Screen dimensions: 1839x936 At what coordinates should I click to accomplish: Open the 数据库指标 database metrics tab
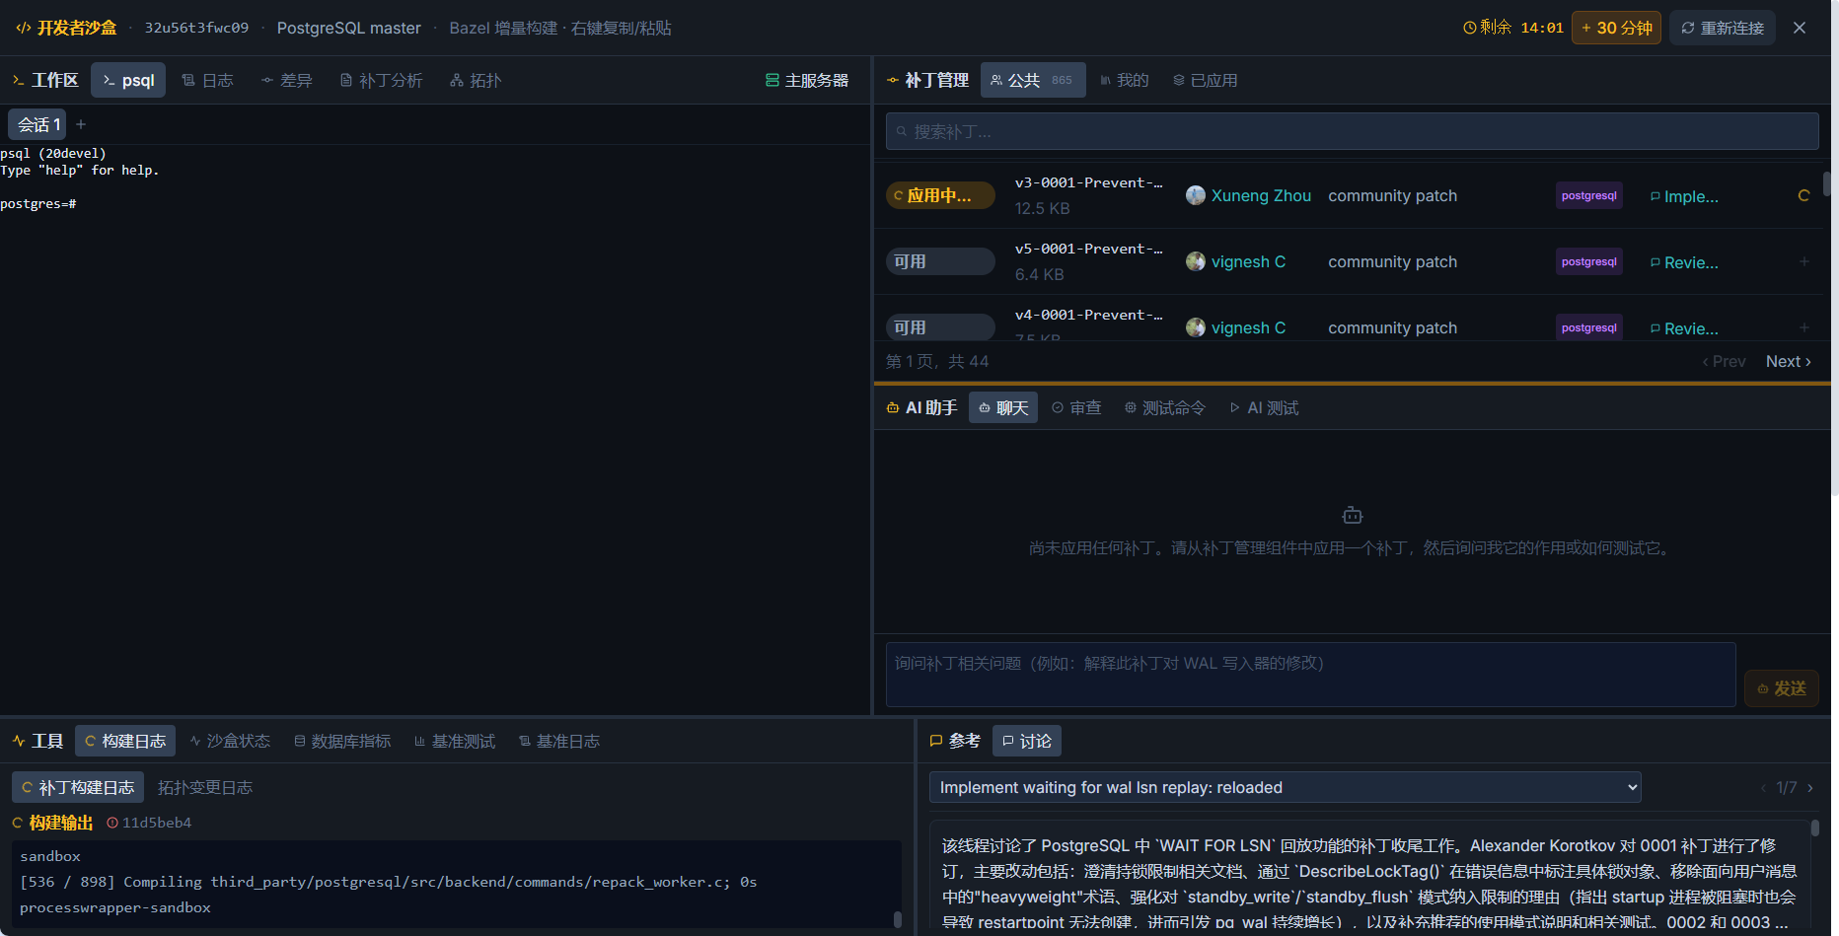(x=342, y=741)
